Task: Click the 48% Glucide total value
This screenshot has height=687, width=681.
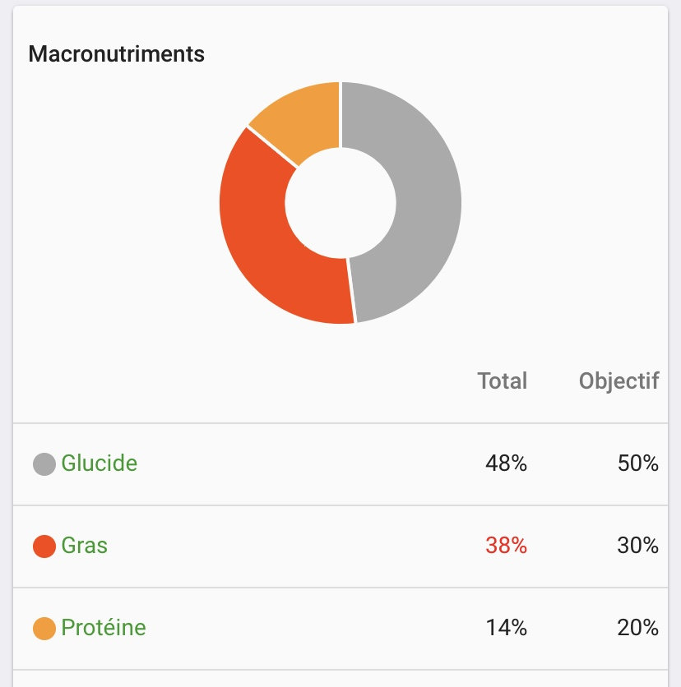Action: click(x=506, y=463)
